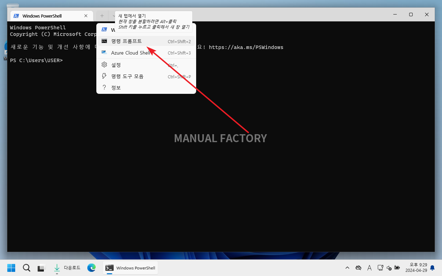The image size is (442, 276).
Task: Close the Windows PowerShell tab
Action: [x=86, y=16]
